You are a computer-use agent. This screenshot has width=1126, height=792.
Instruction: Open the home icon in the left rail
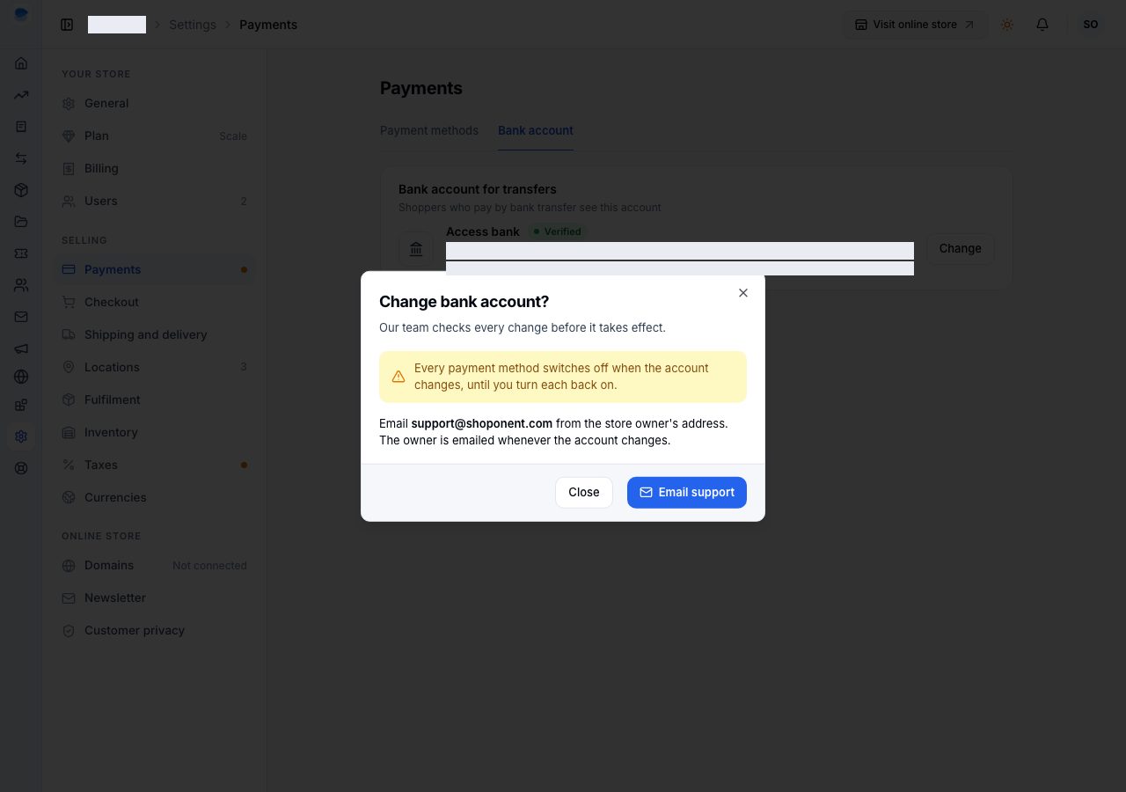[x=21, y=63]
